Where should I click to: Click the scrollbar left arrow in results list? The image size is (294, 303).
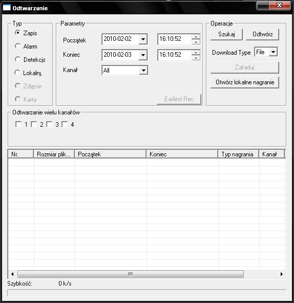[x=12, y=274]
